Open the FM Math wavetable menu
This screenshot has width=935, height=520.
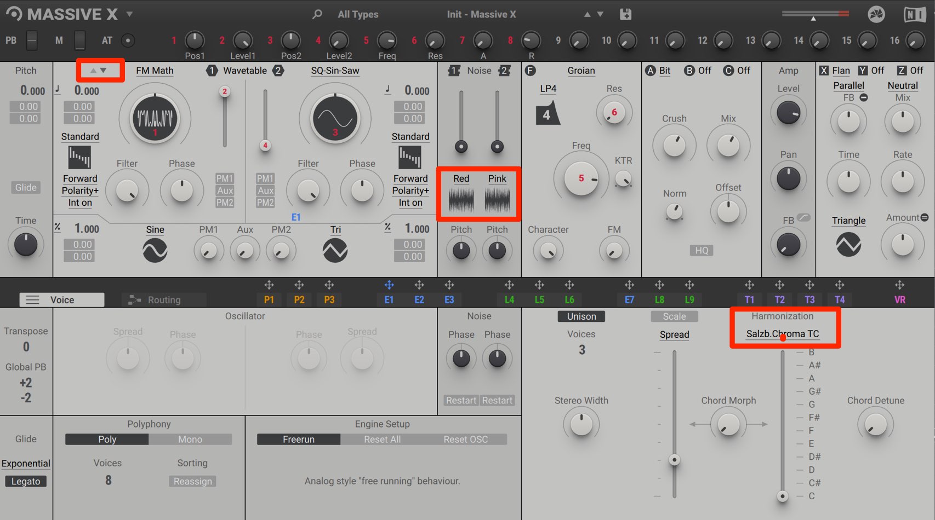coord(155,71)
